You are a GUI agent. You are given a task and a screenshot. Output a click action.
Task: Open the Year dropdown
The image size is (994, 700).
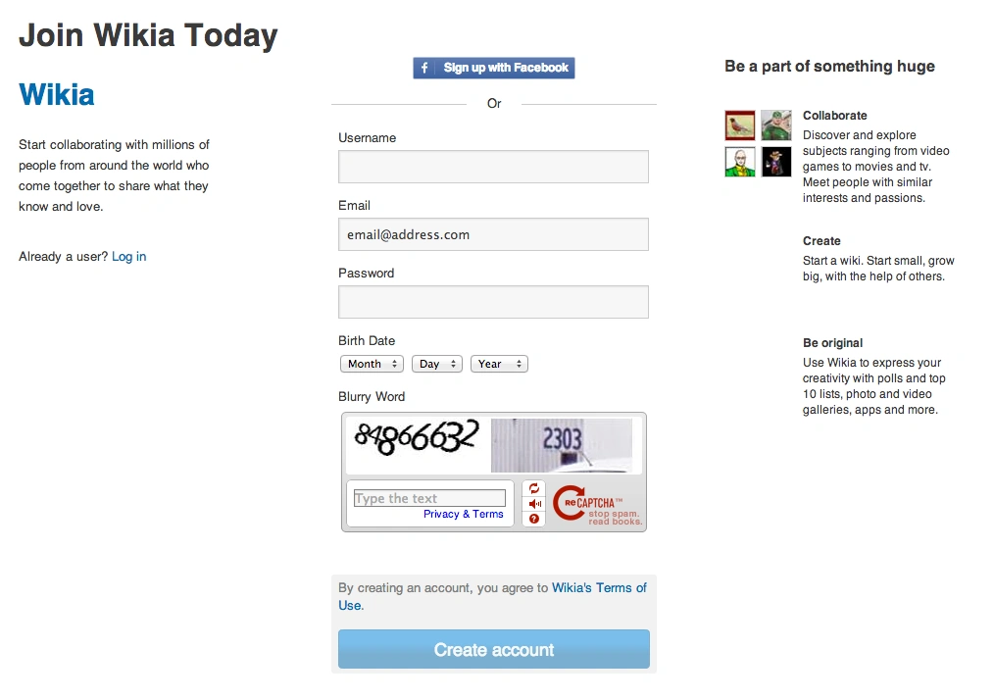coord(499,364)
